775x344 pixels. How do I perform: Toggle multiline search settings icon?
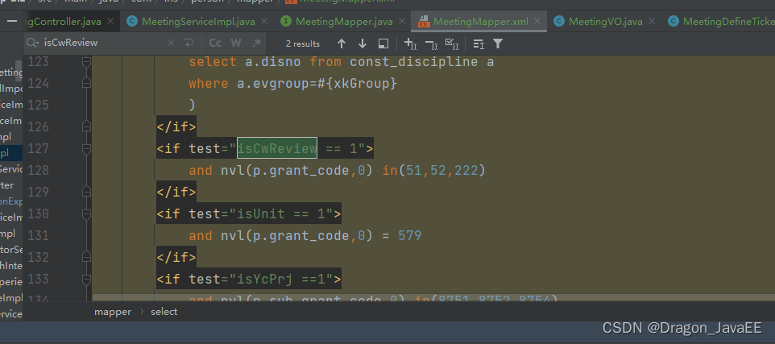pyautogui.click(x=478, y=44)
